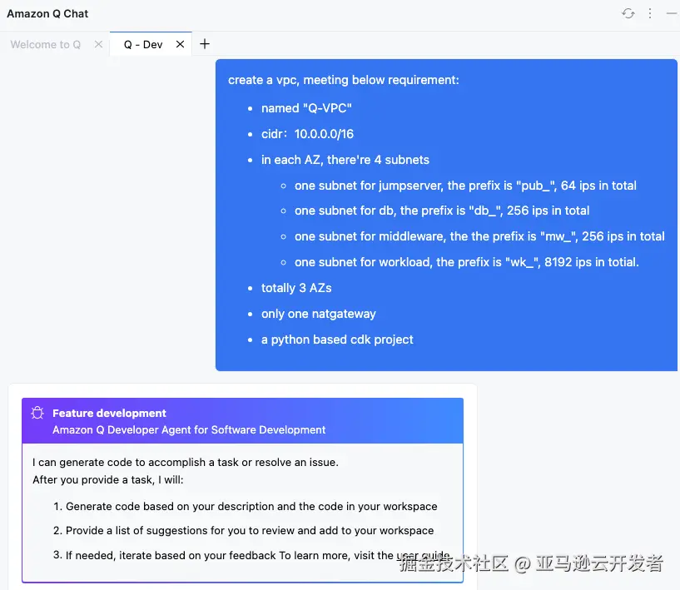Click the 'totally 3 AZs' bullet
The width and height of the screenshot is (680, 590).
click(x=296, y=288)
